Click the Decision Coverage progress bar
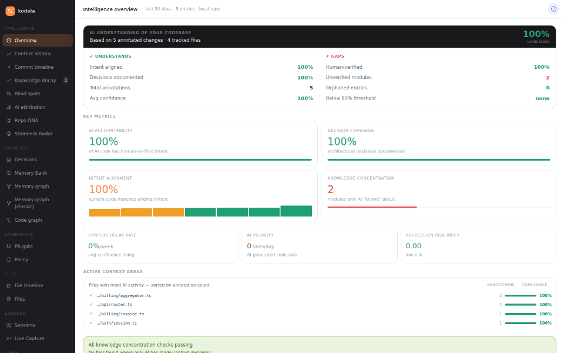564x353 pixels. 439,159
